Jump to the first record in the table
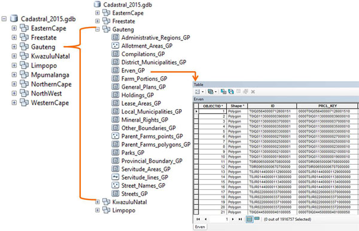The height and width of the screenshot is (231, 359). point(198,219)
